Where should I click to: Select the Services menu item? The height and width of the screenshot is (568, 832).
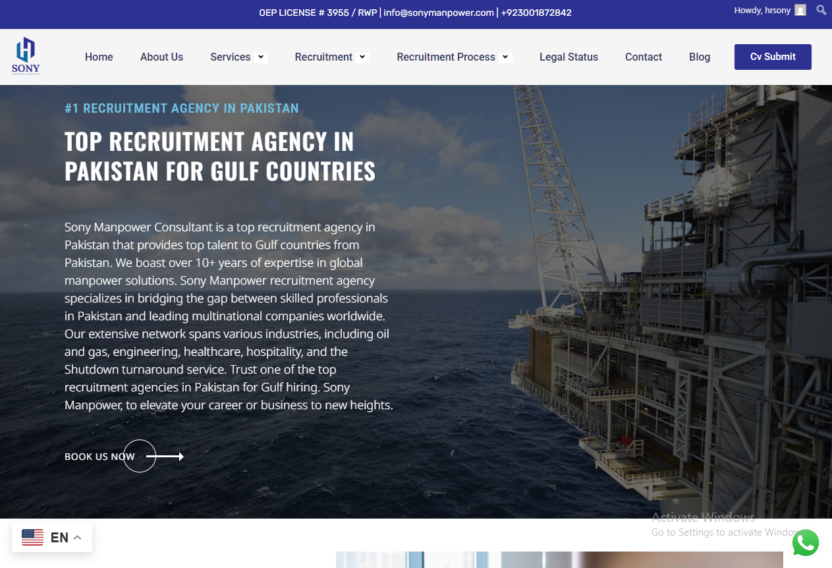230,57
